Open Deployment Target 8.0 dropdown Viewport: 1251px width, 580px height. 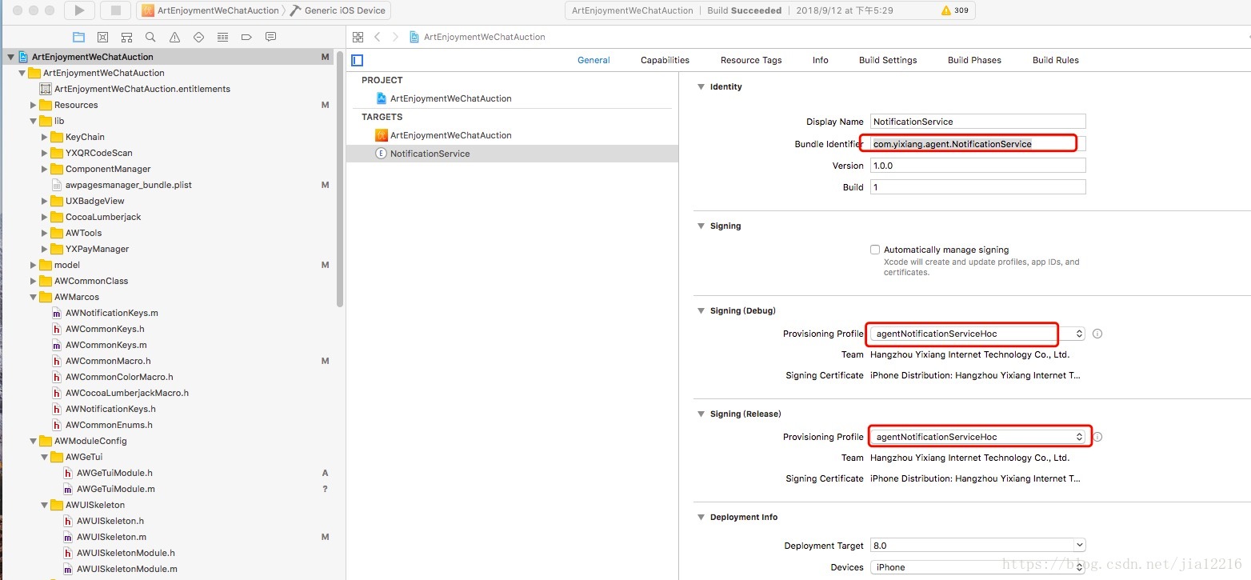tap(977, 546)
